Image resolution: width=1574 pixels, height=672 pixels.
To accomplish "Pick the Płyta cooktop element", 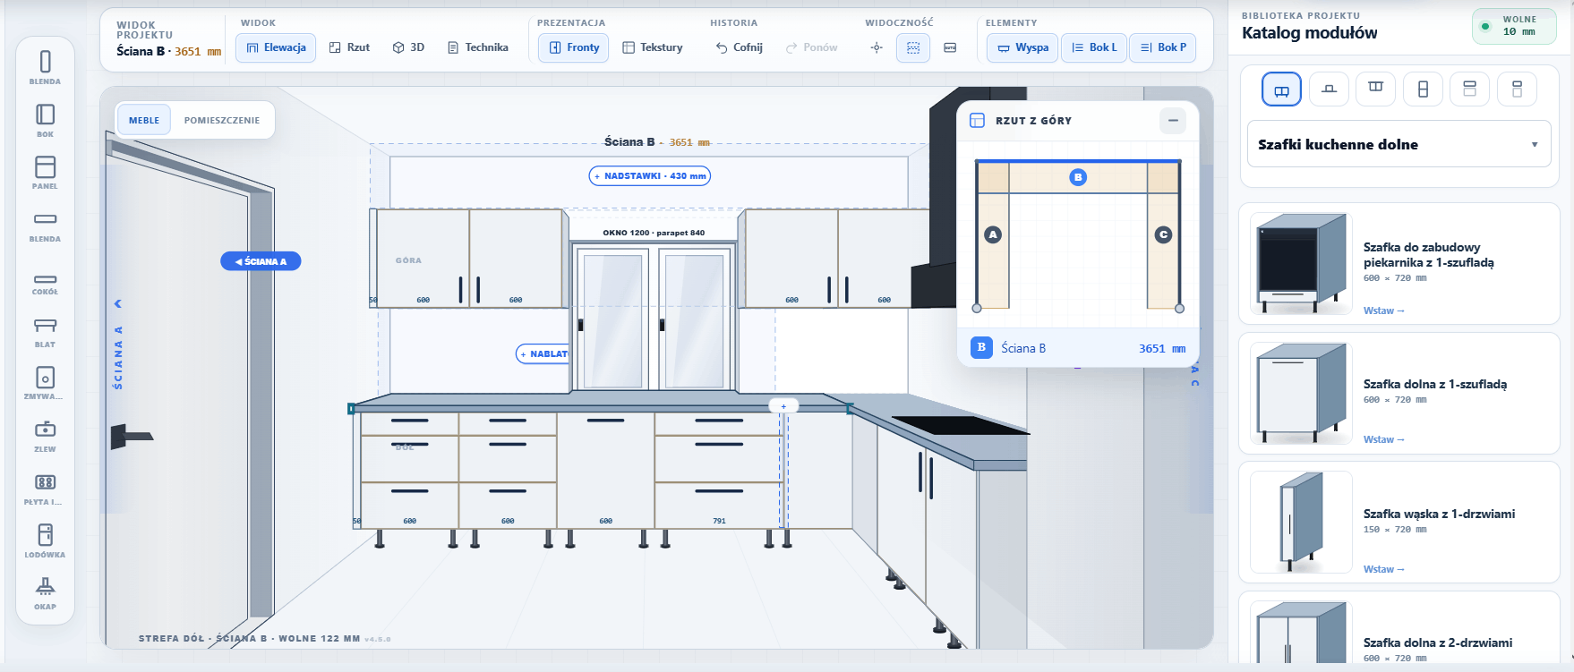I will coord(45,489).
